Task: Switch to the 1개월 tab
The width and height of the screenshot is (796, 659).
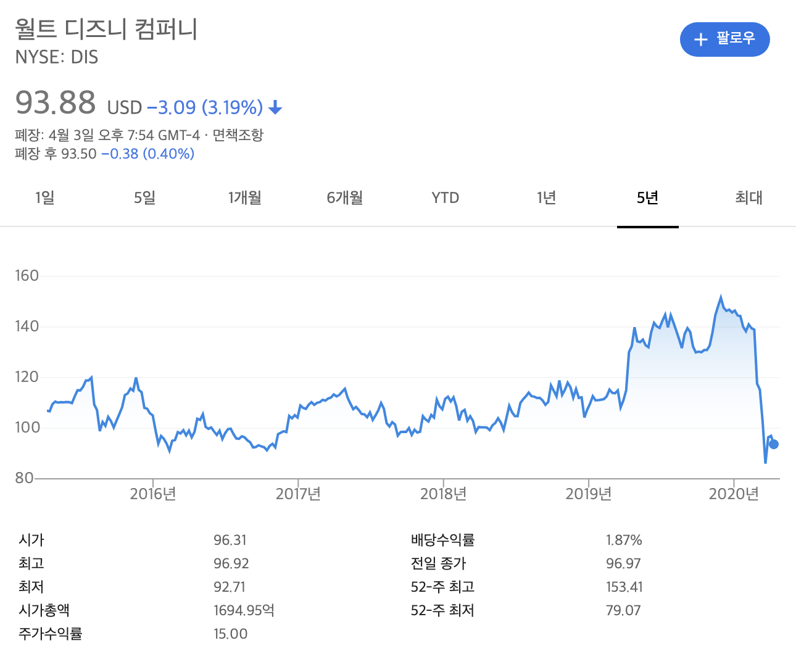Action: tap(245, 197)
